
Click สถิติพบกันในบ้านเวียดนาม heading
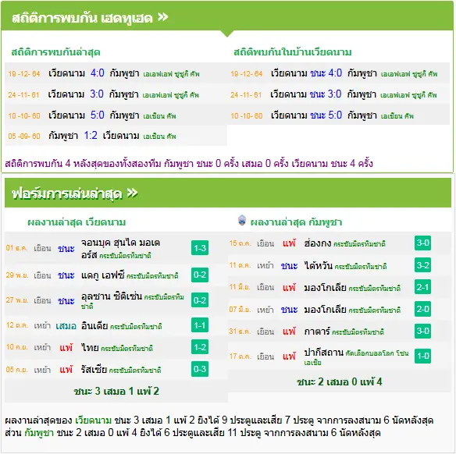pos(293,52)
